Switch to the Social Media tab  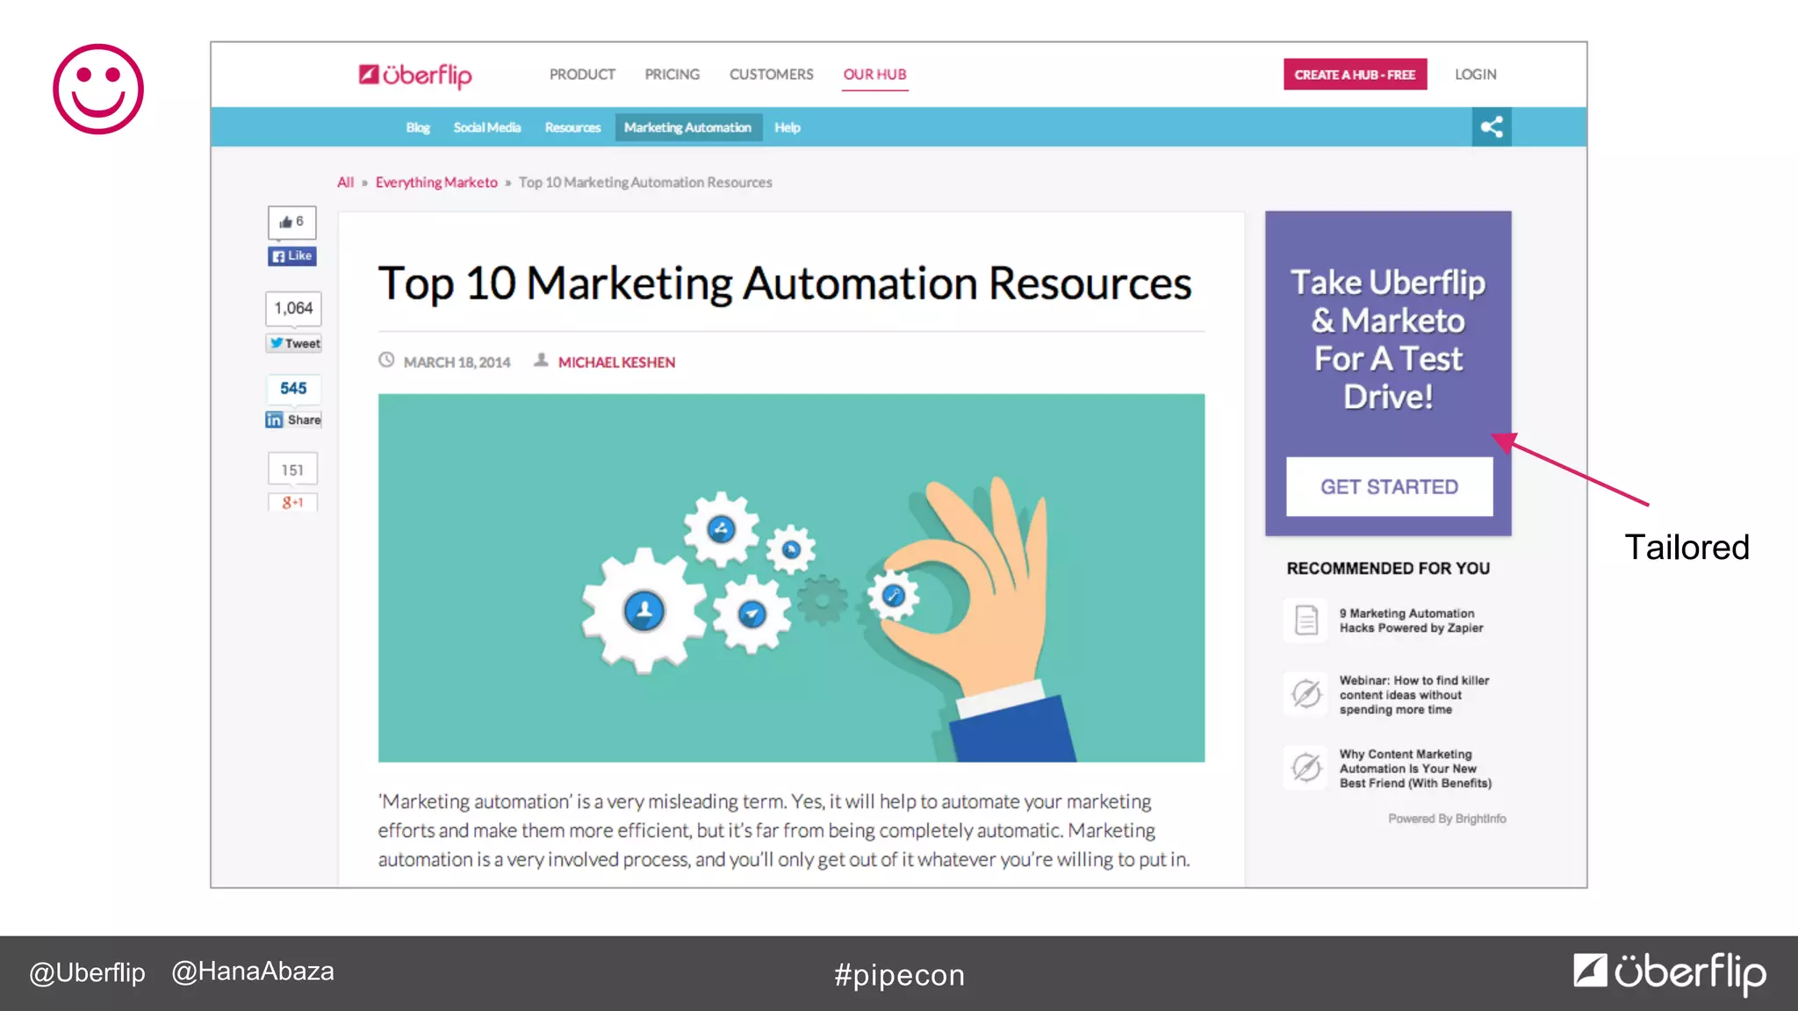click(486, 127)
